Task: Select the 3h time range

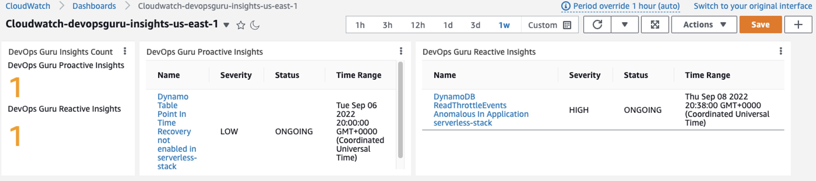Action: click(x=387, y=25)
